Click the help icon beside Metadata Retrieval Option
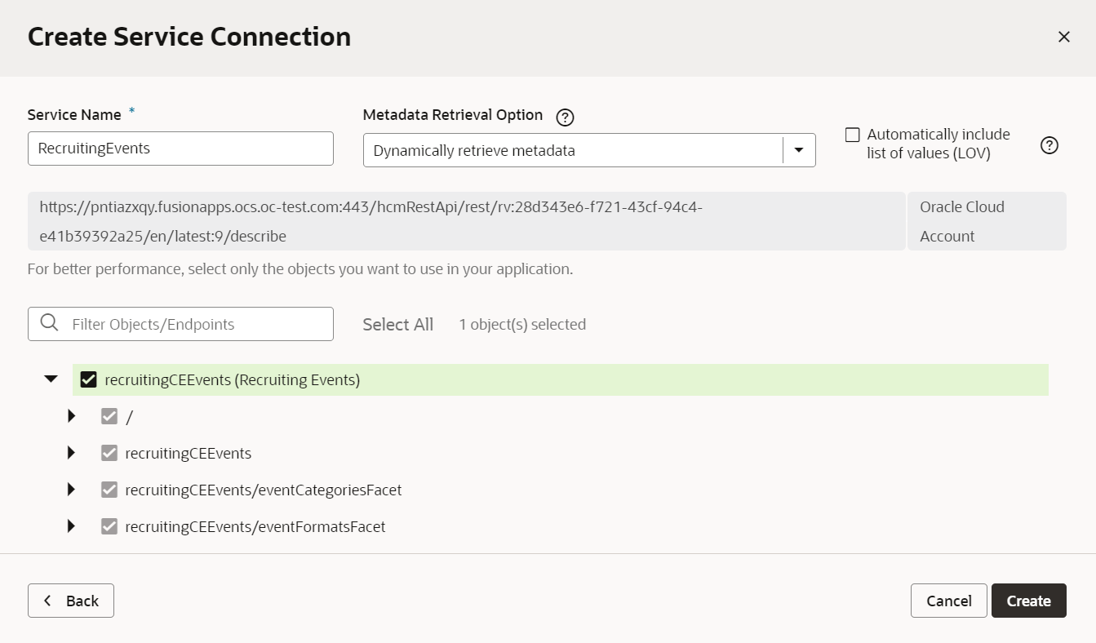This screenshot has width=1096, height=643. point(565,117)
